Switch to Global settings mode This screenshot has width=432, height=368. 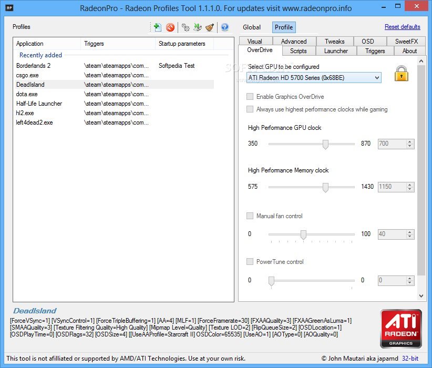(252, 27)
